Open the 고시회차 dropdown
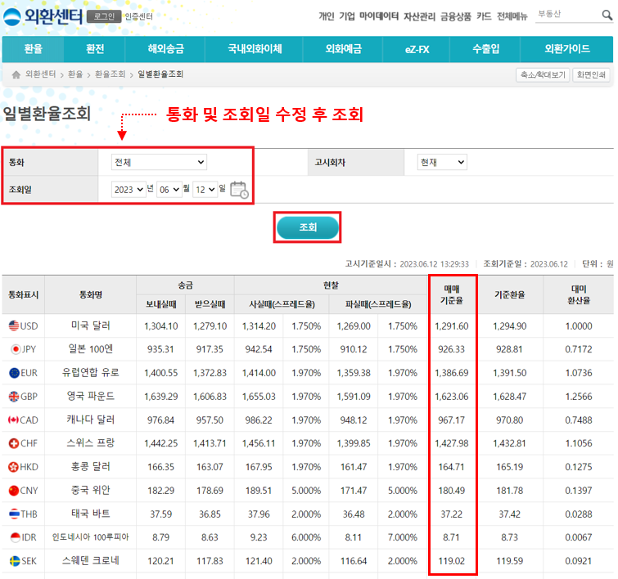This screenshot has height=579, width=618. click(x=441, y=163)
